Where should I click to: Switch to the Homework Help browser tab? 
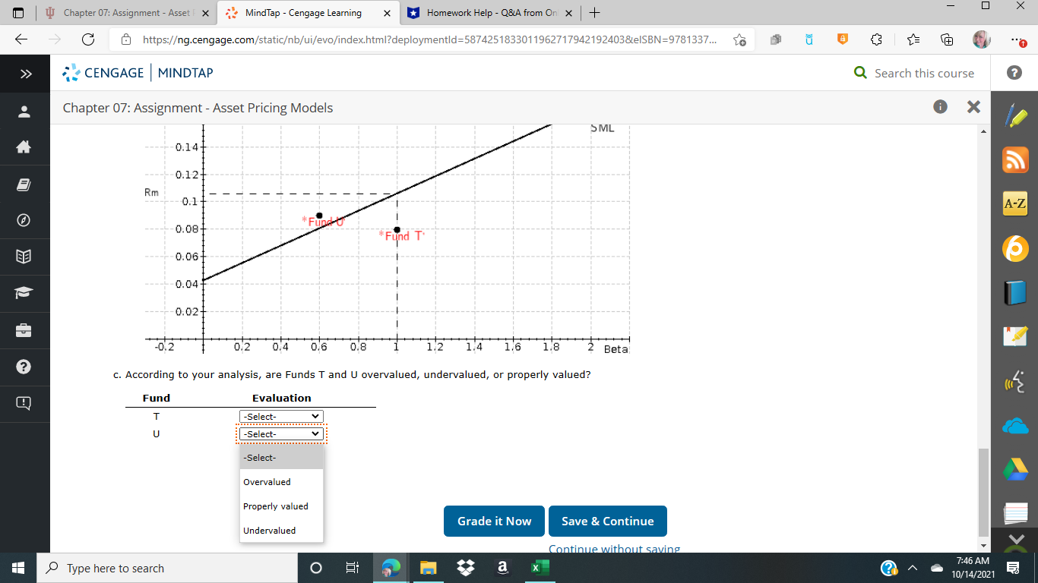tap(491, 13)
